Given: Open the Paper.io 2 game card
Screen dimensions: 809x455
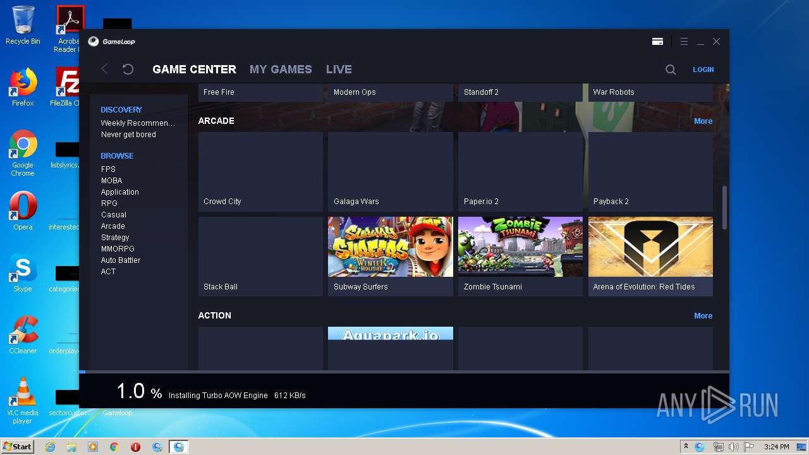Looking at the screenshot, I should click(520, 171).
